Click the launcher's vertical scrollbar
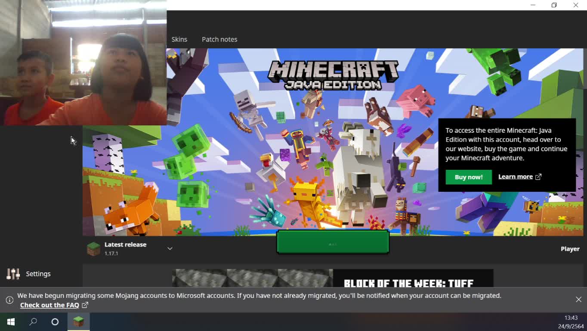Screen dimensions: 587x331 point(585,69)
